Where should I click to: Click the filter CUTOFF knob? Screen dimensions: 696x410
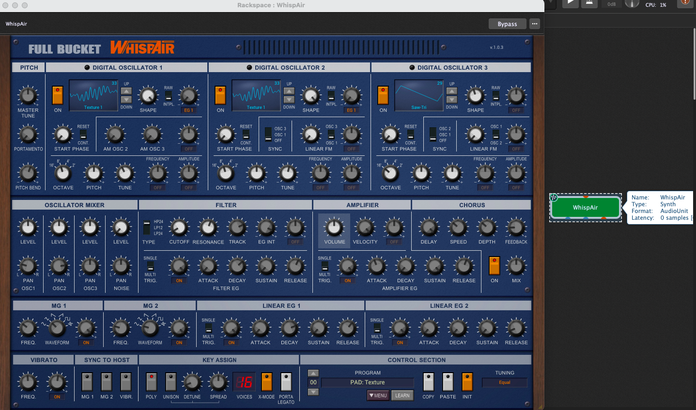tap(179, 228)
